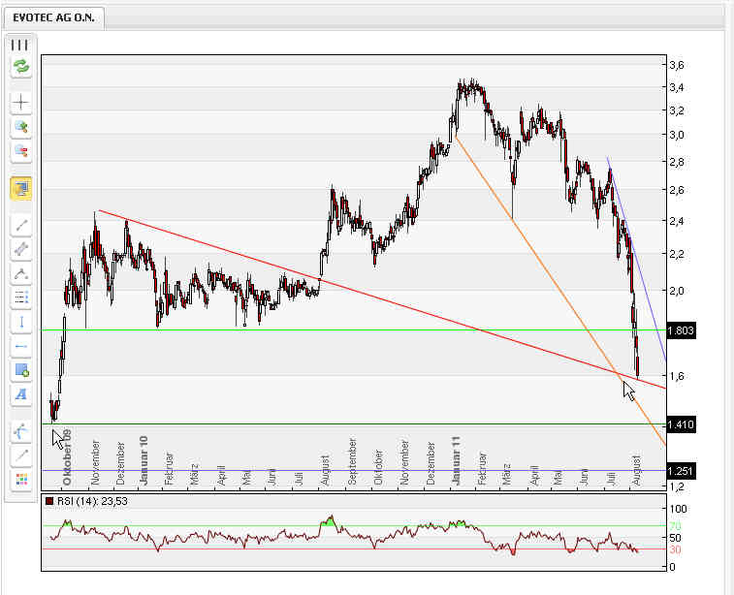Select the angled polyline drawing tool

[x=20, y=273]
